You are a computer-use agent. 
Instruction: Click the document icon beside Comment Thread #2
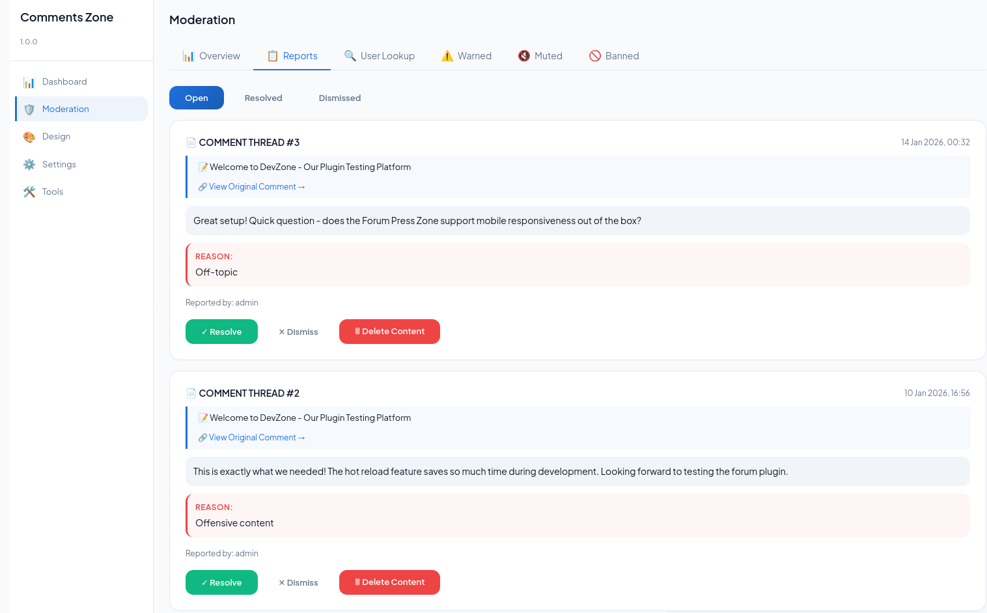coord(191,393)
